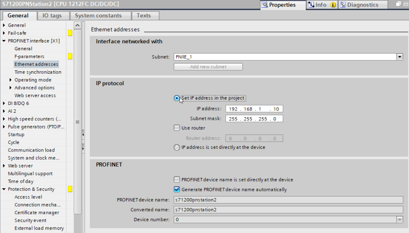Viewport: 409px width, 233px height.
Task: Click the navigation tree scrollbar thumb
Action: [77, 122]
